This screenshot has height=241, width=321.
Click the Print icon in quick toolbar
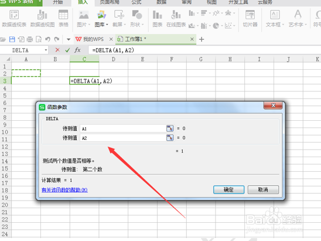(30, 39)
